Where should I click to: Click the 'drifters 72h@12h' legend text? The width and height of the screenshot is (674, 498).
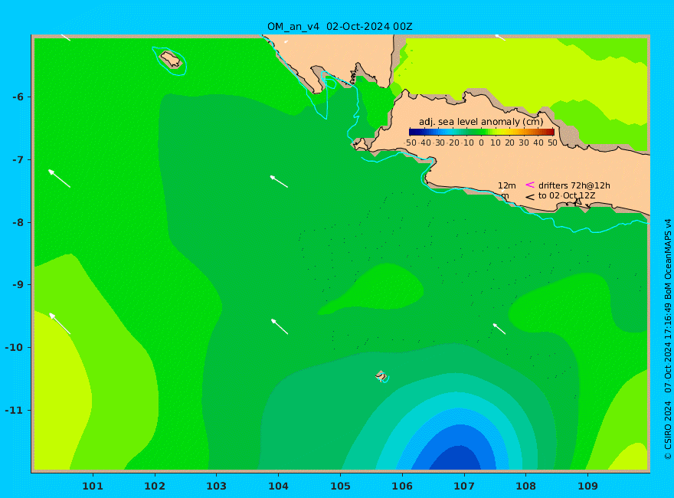point(574,185)
